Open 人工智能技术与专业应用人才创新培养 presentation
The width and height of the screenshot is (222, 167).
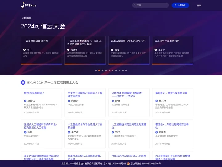point(85,126)
